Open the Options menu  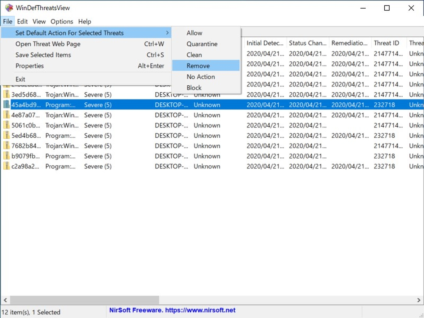tap(62, 22)
